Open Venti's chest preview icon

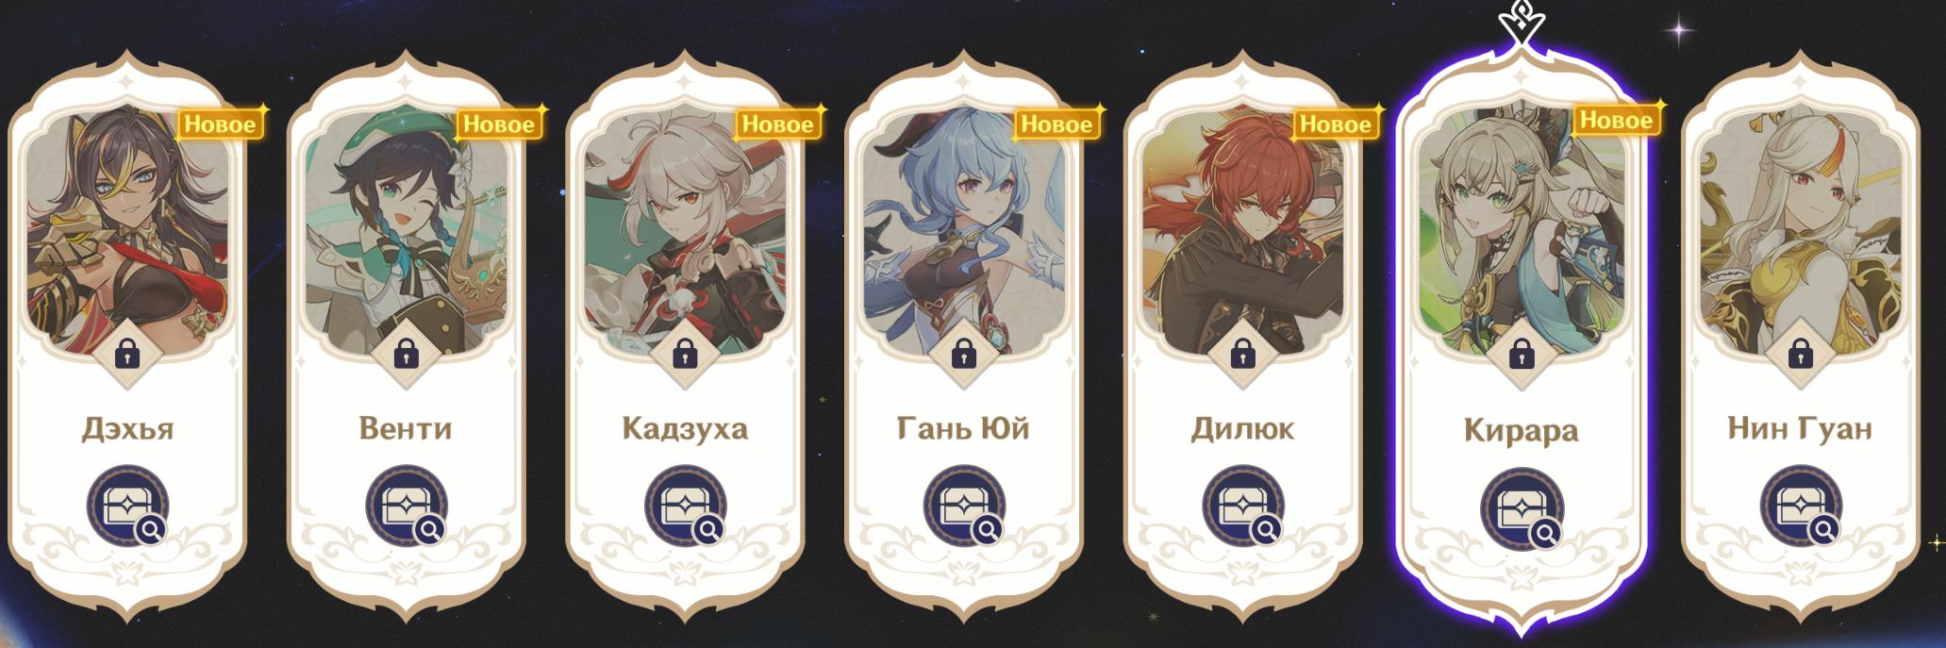[407, 507]
